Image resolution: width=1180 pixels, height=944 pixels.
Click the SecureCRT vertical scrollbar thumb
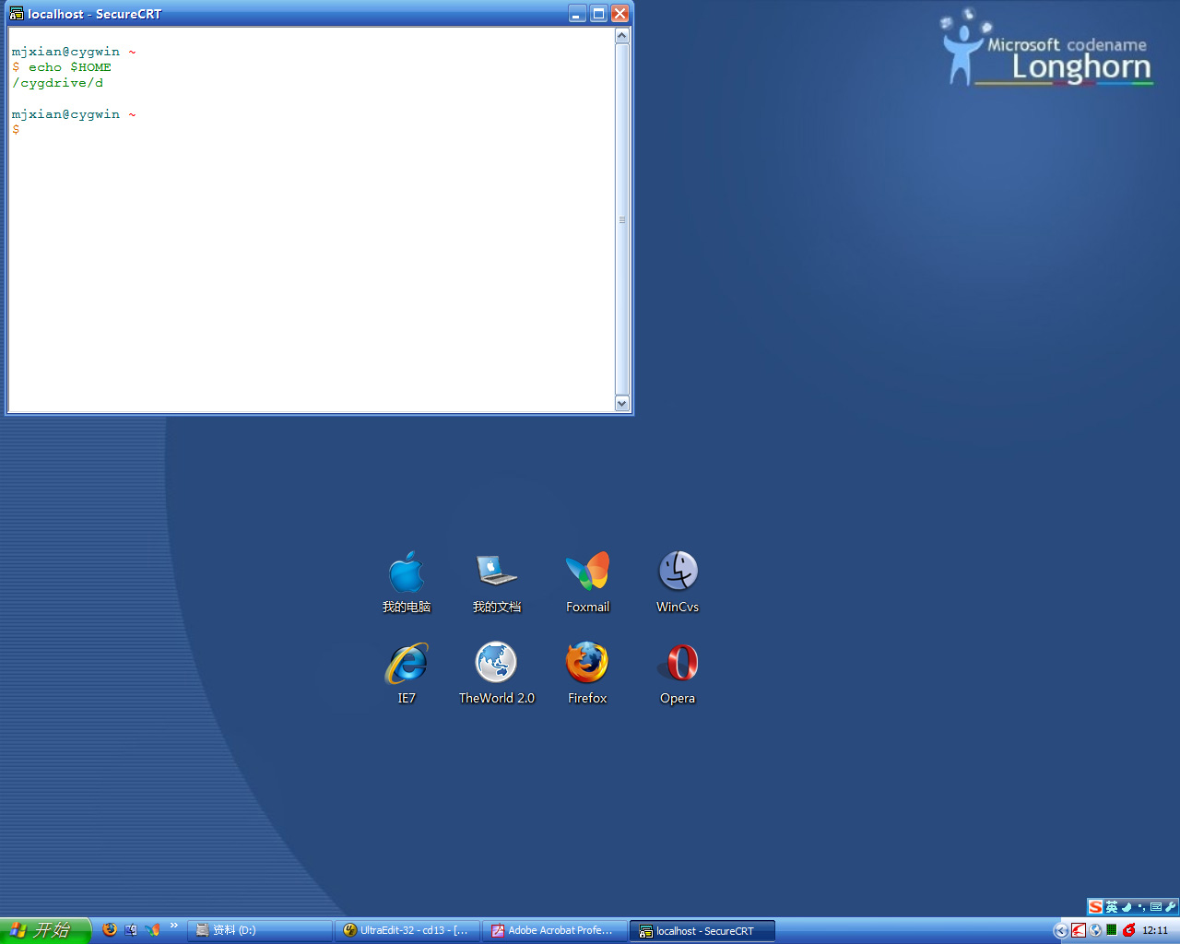[621, 219]
